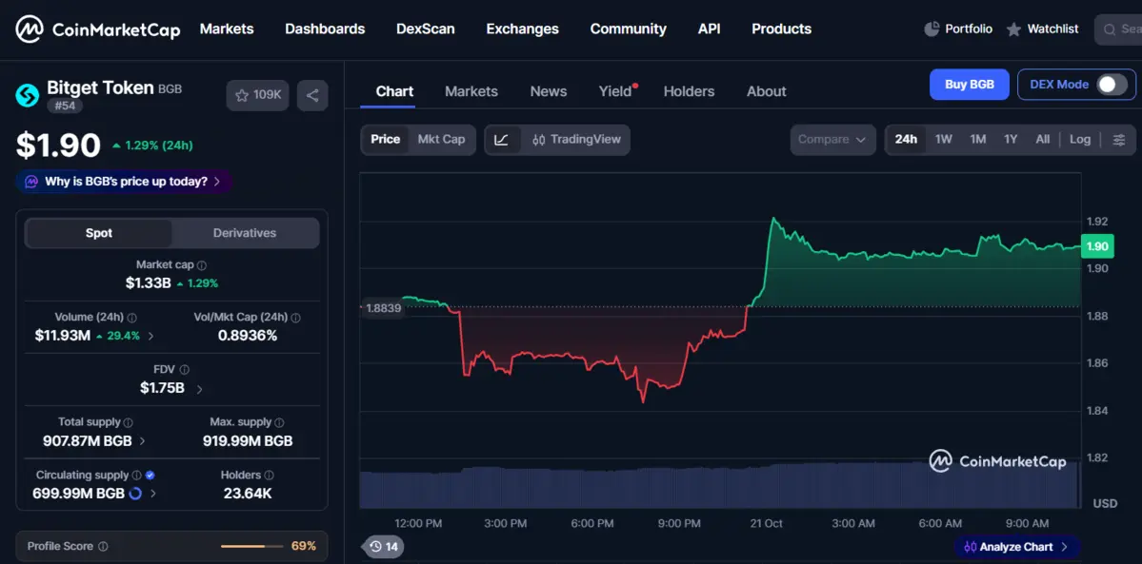Open the Holders tab
Viewport: 1142px width, 564px height.
coord(689,91)
